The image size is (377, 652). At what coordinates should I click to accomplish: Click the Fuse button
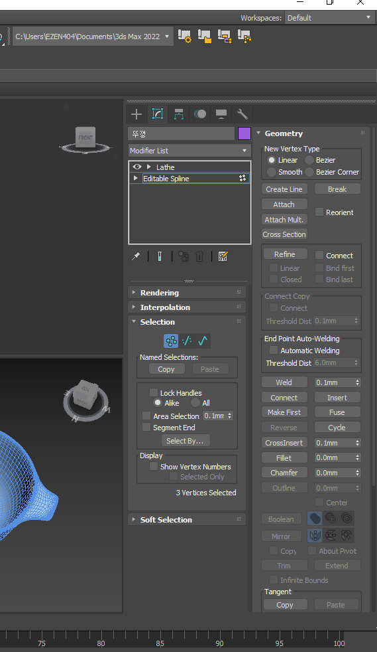(x=337, y=412)
